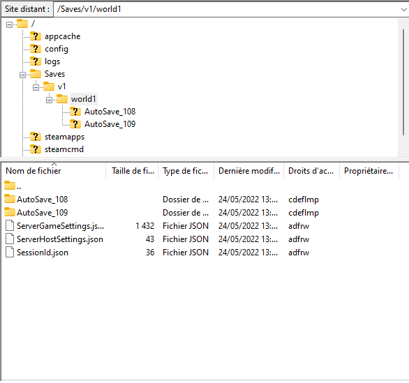Collapse the root folder tree node
The image size is (409, 383).
[9, 25]
